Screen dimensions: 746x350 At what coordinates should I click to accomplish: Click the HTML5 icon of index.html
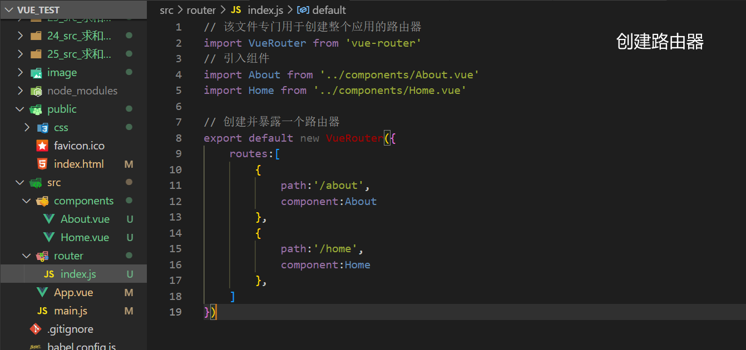point(42,164)
